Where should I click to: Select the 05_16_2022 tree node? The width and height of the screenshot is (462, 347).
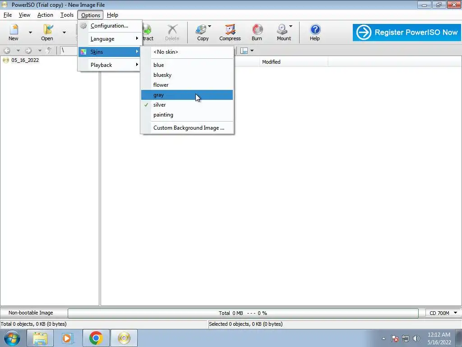pos(25,60)
